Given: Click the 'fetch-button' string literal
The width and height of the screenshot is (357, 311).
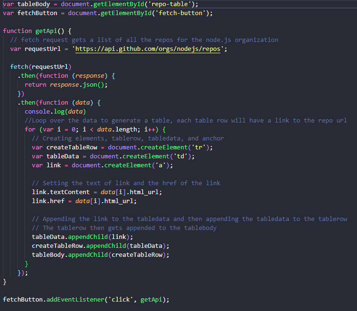Looking at the screenshot, I should pos(180,13).
